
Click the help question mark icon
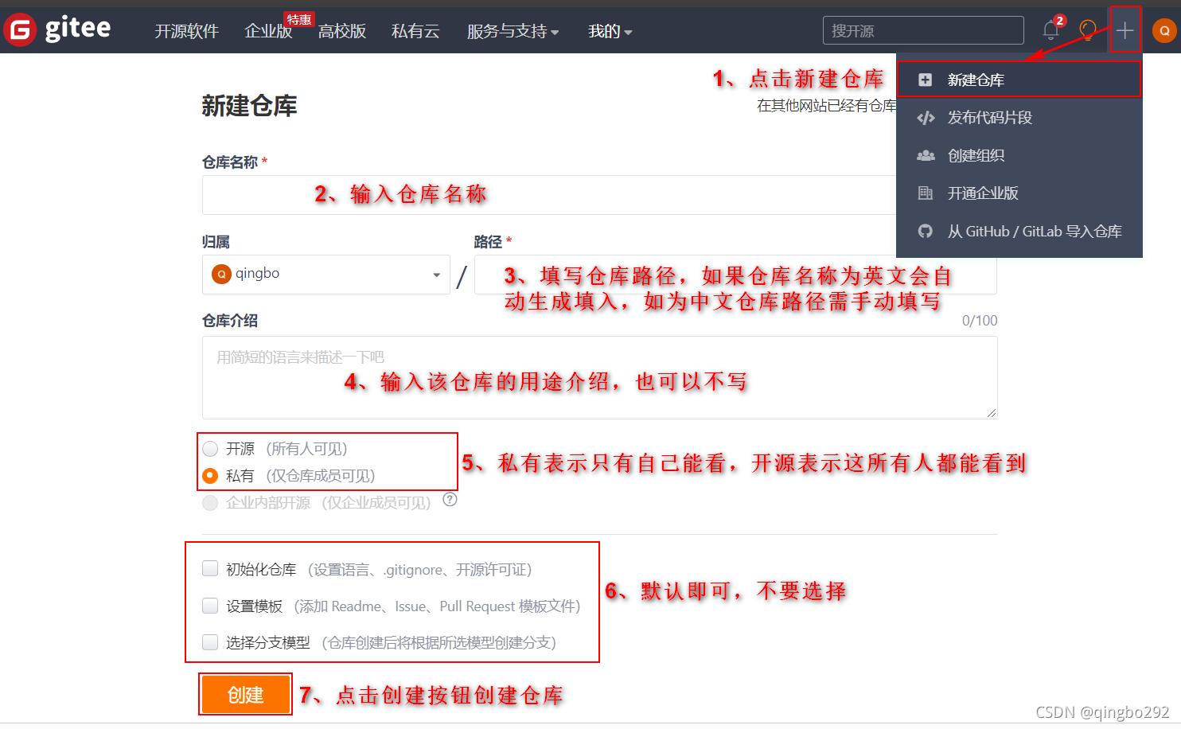450,500
